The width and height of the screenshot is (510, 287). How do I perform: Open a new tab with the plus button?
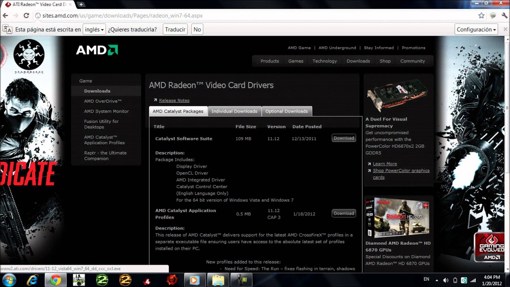81,4
